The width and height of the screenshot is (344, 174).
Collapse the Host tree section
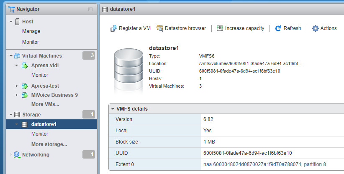point(11,22)
